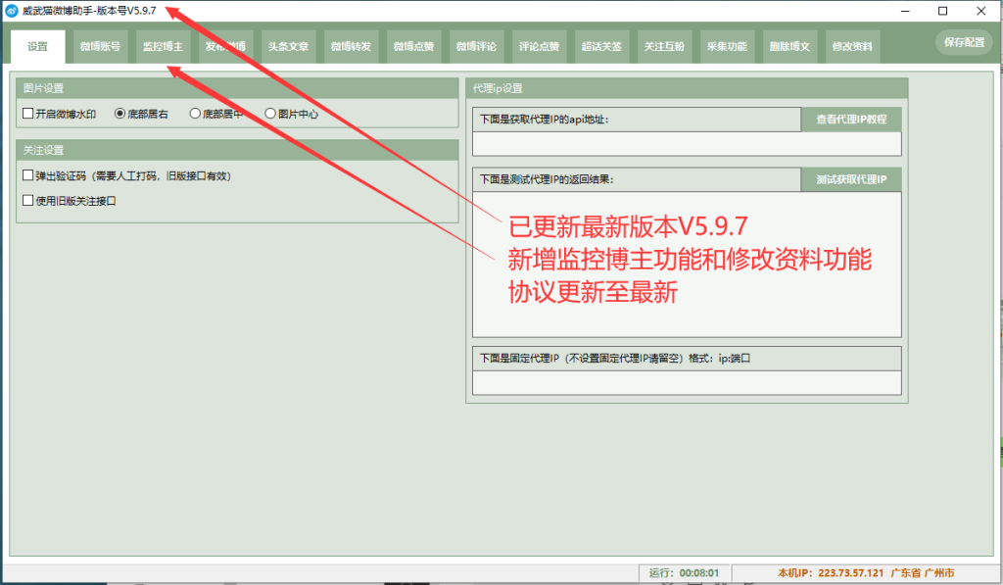Open the 关注互粉 tab
Image resolution: width=1003 pixels, height=585 pixels.
pyautogui.click(x=664, y=47)
